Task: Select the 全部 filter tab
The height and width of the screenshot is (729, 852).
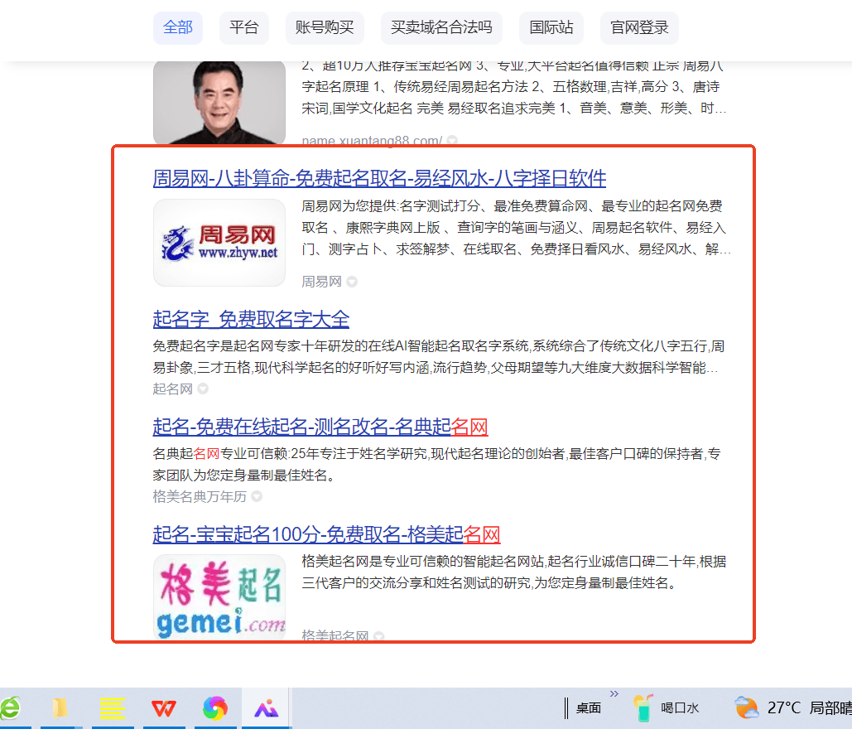Action: click(x=178, y=27)
